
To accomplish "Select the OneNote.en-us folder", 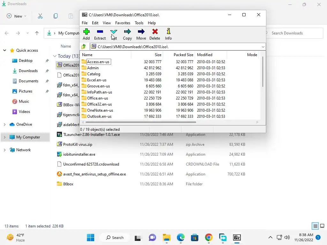I will 100,110.
